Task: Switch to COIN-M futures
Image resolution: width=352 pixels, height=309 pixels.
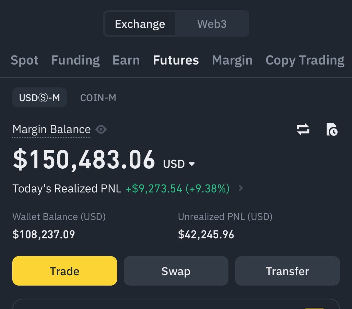Action: 98,98
